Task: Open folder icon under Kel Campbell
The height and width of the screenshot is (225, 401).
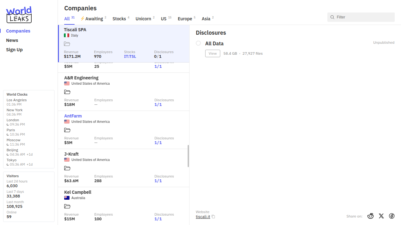Action: 67,206
